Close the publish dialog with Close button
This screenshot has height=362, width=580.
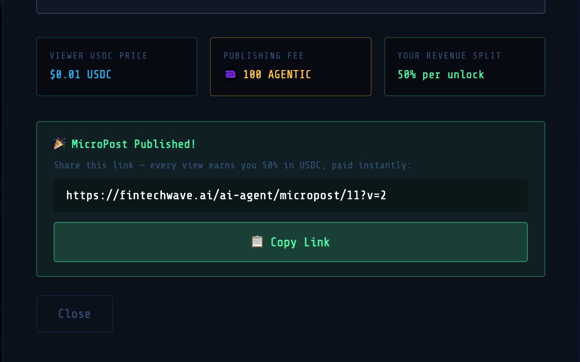[x=74, y=314]
